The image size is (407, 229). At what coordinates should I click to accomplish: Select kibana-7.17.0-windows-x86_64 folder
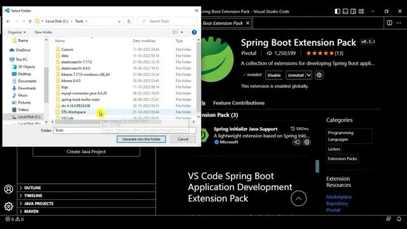click(85, 74)
